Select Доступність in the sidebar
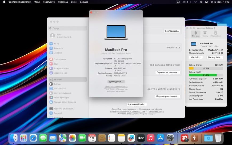The width and height of the screenshot is (232, 145). [68, 88]
